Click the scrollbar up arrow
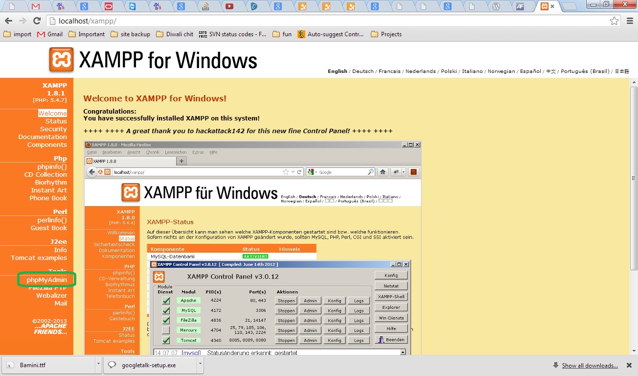The height and width of the screenshot is (376, 638). tap(634, 82)
